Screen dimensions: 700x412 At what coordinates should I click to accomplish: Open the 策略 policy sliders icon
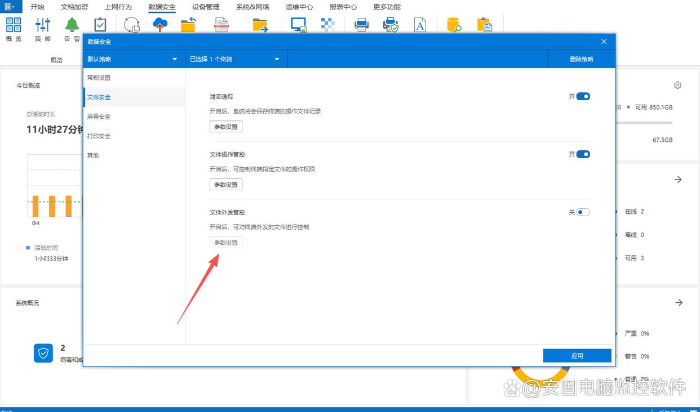[43, 25]
